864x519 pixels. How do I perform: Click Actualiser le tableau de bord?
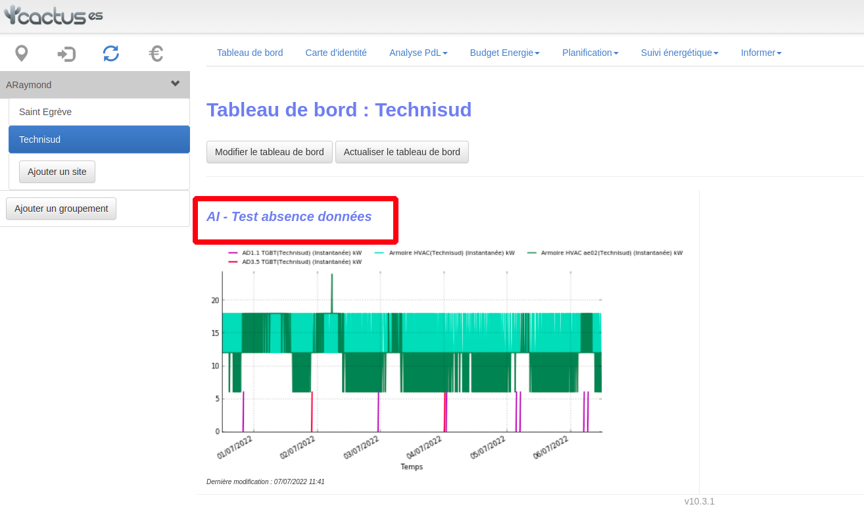click(x=402, y=152)
